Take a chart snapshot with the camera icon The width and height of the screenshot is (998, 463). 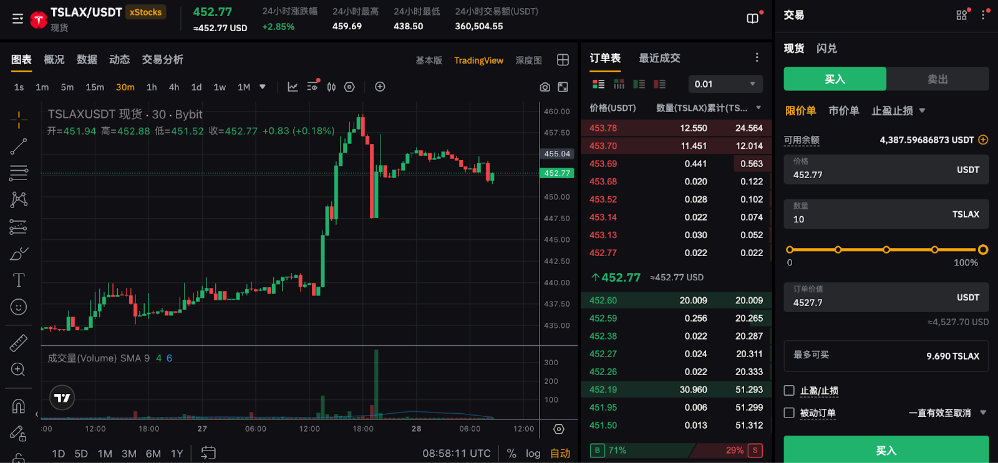click(x=545, y=87)
